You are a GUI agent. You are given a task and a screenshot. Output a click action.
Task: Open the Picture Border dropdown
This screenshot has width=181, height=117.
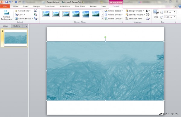pos(114,11)
